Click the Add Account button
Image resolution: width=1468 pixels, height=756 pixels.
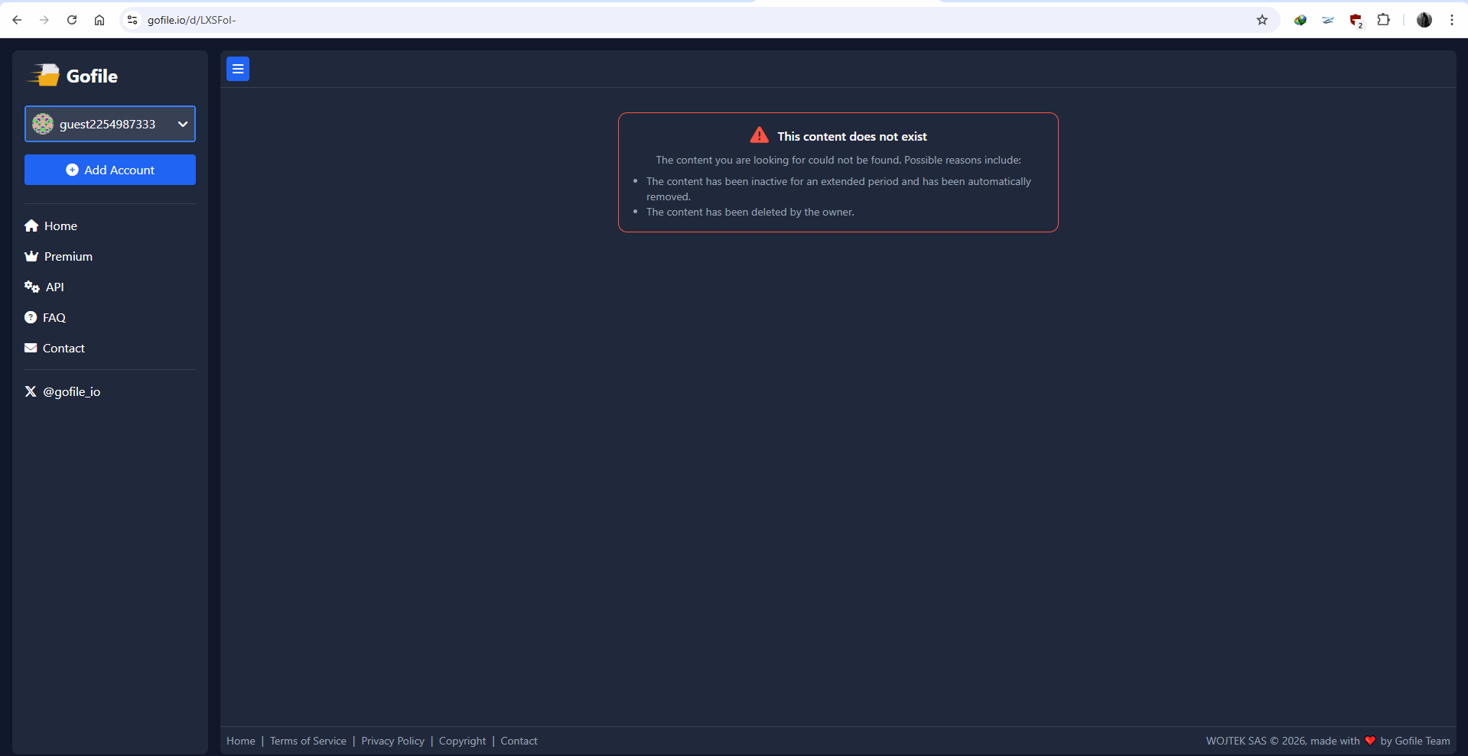[x=110, y=170]
